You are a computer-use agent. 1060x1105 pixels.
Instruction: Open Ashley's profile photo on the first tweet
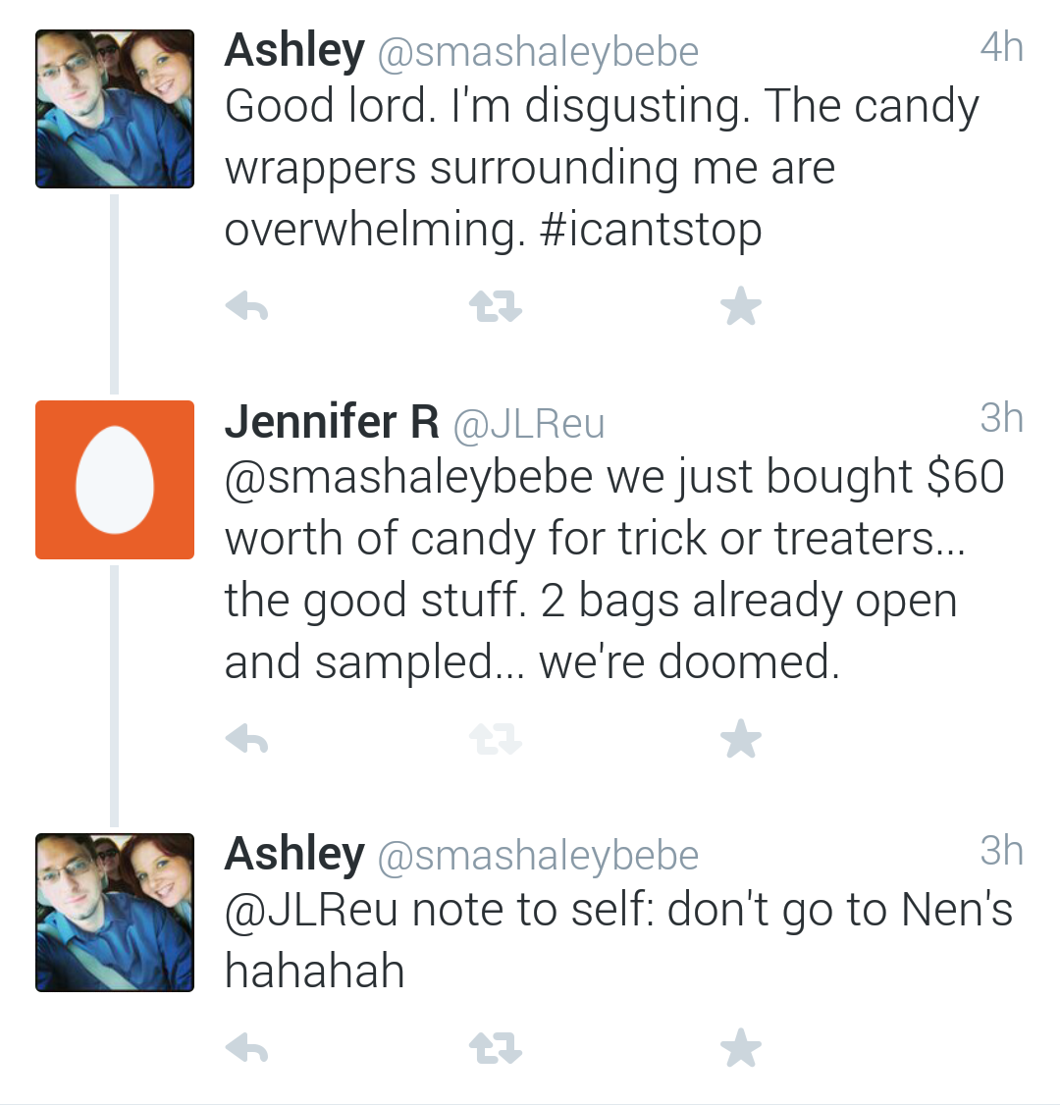coord(115,109)
